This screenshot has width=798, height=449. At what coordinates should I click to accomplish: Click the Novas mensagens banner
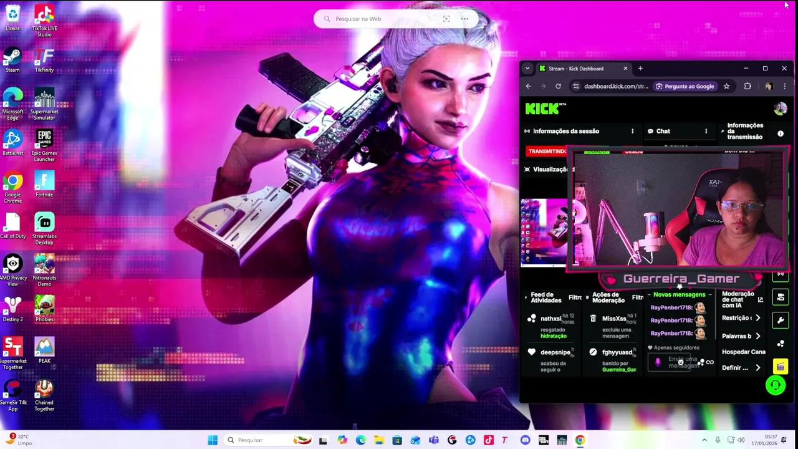coord(680,294)
